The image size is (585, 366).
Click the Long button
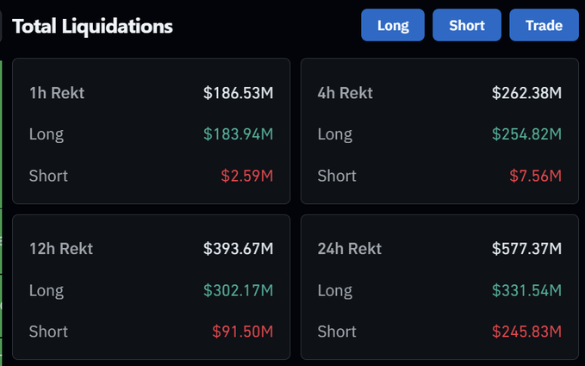pyautogui.click(x=393, y=25)
